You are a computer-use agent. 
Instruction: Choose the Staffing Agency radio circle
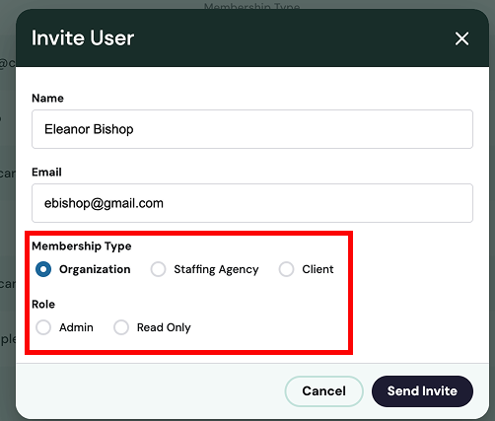pyautogui.click(x=158, y=269)
